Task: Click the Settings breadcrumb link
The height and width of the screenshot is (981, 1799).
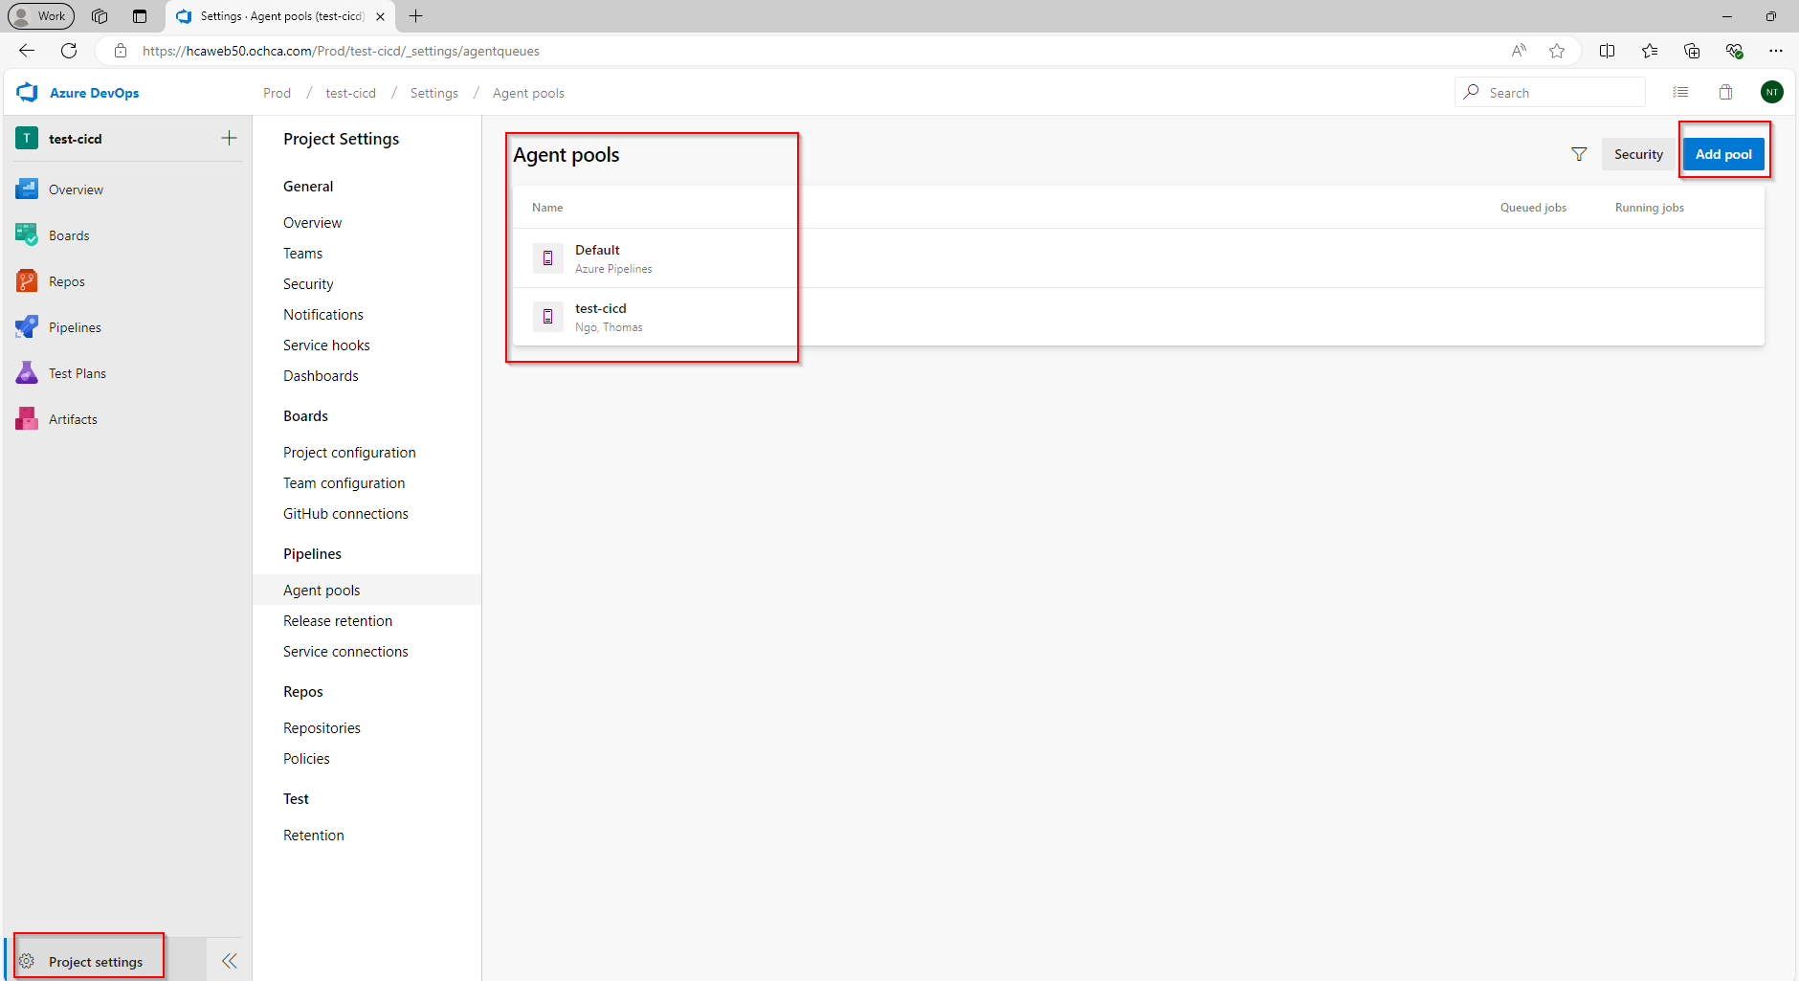Action: [x=434, y=93]
